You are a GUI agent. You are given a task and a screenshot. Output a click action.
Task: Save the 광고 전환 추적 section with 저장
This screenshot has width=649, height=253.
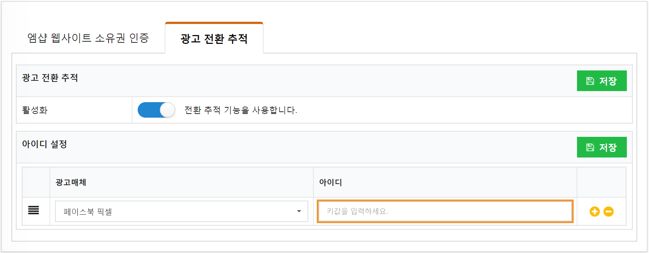click(x=602, y=81)
